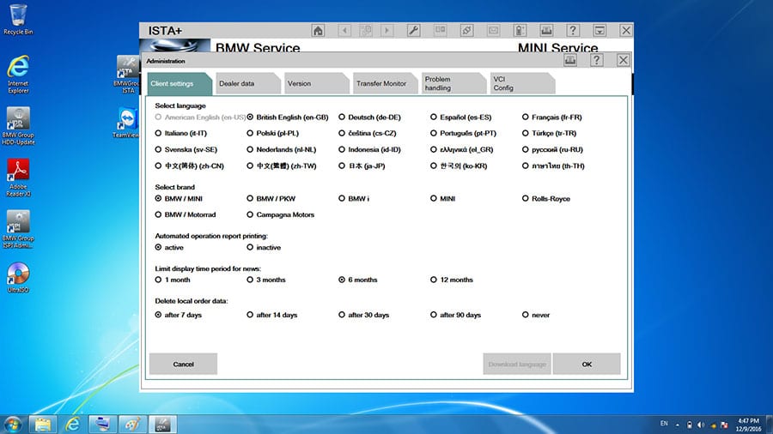The width and height of the screenshot is (773, 434).
Task: Open the Problem handling tab
Action: point(453,84)
